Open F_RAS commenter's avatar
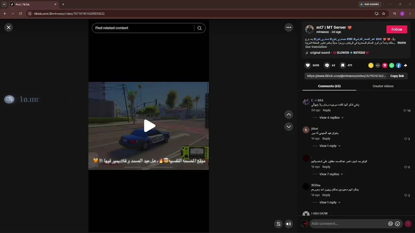415x233 pixels. coord(306,102)
